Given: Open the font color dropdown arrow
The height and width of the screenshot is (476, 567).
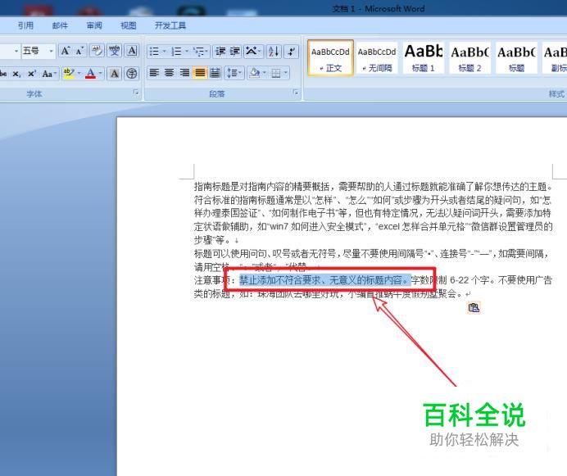Looking at the screenshot, I should click(x=100, y=74).
